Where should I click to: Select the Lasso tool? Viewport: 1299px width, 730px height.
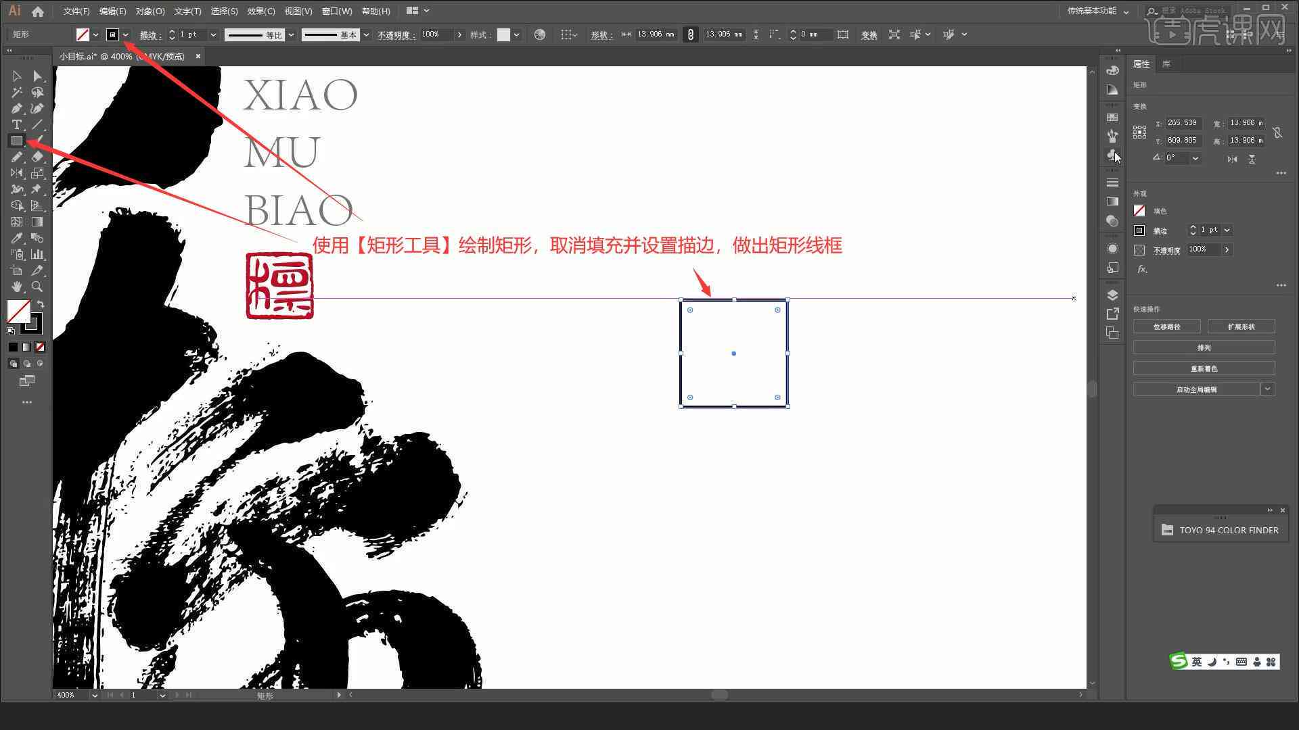(x=37, y=93)
